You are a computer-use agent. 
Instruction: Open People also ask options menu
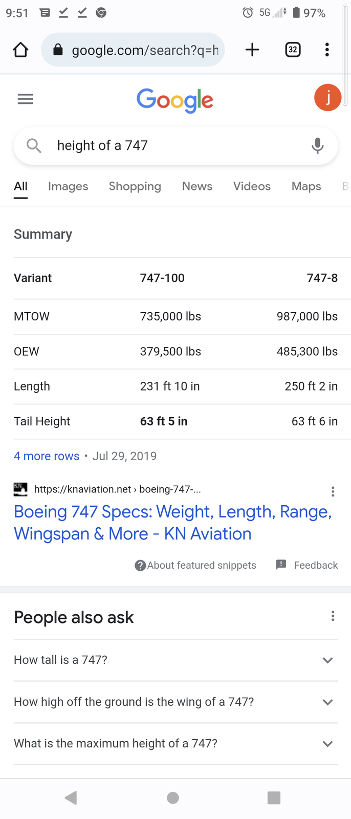coord(333,616)
